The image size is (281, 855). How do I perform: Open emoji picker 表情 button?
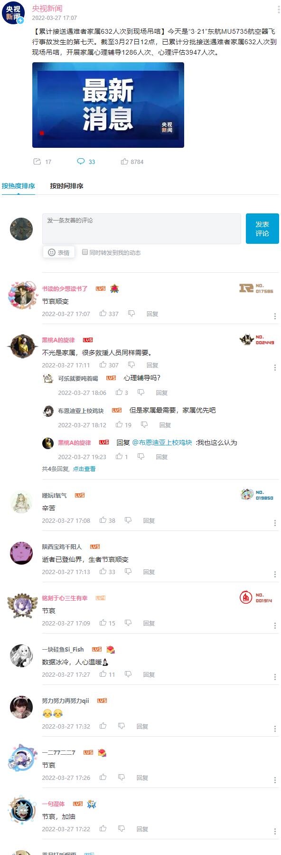[59, 252]
